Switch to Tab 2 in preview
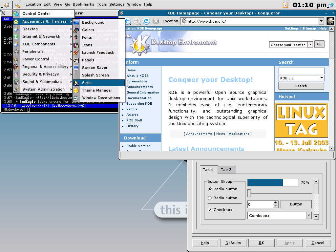The height and width of the screenshot is (252, 336). click(226, 170)
